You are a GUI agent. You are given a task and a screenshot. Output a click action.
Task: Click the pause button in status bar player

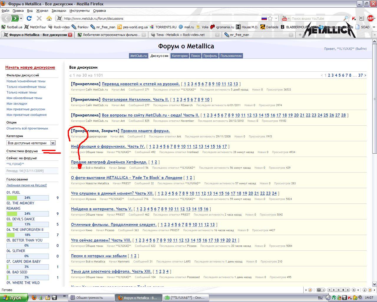tap(339, 290)
